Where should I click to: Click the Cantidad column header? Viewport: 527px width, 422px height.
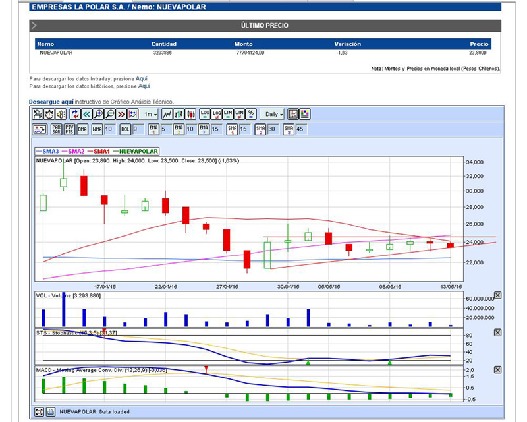(x=163, y=44)
